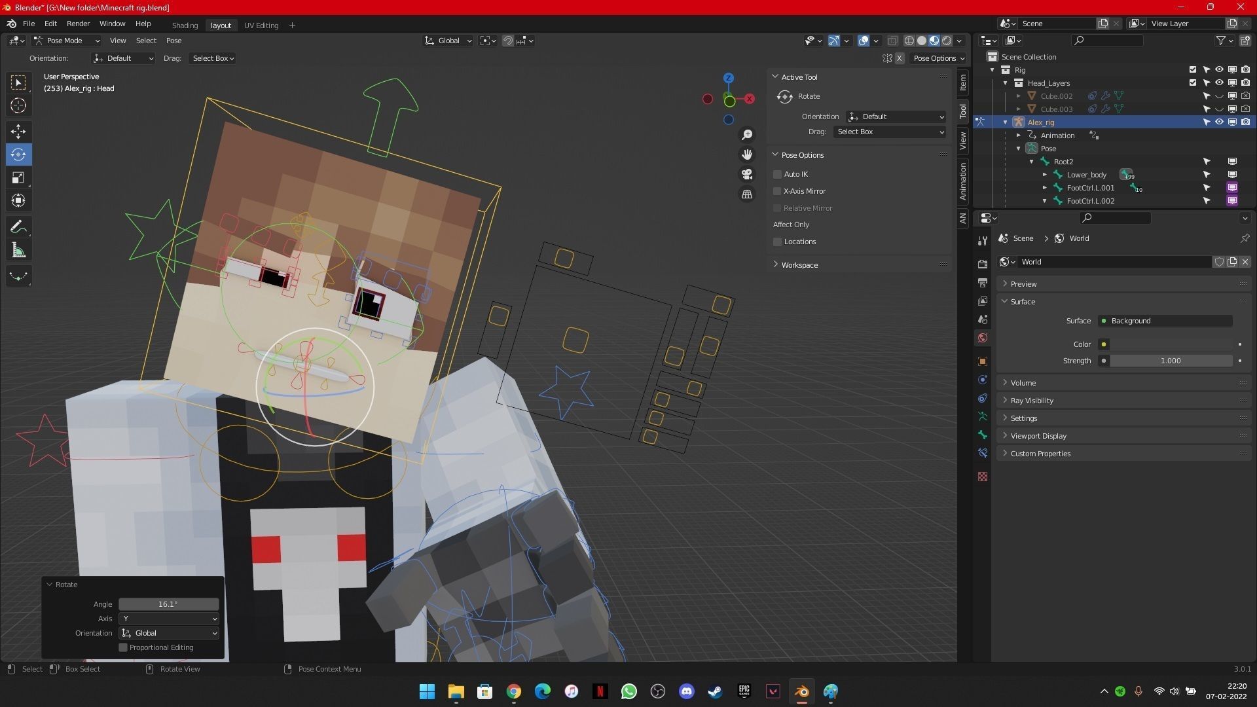Viewport: 1257px width, 707px height.
Task: Open the Pose Options header dropdown
Action: [939, 58]
